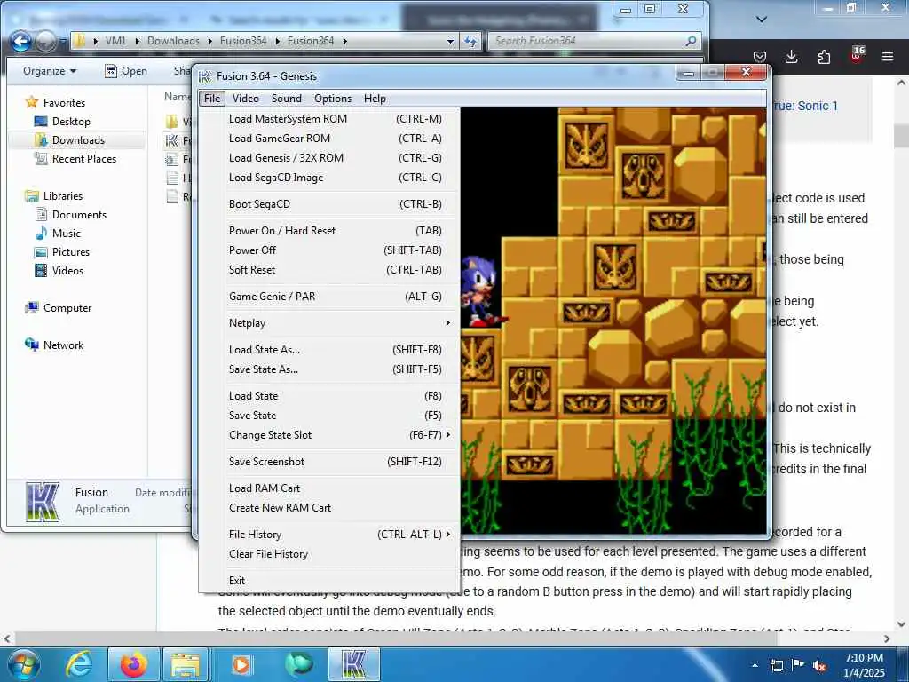909x682 pixels.
Task: Click Downloads in the address breadcrumb
Action: tap(173, 41)
